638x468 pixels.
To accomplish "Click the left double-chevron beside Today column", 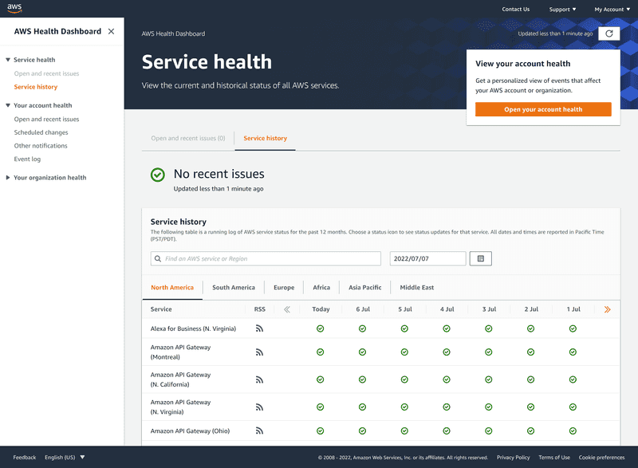I will pyautogui.click(x=286, y=309).
